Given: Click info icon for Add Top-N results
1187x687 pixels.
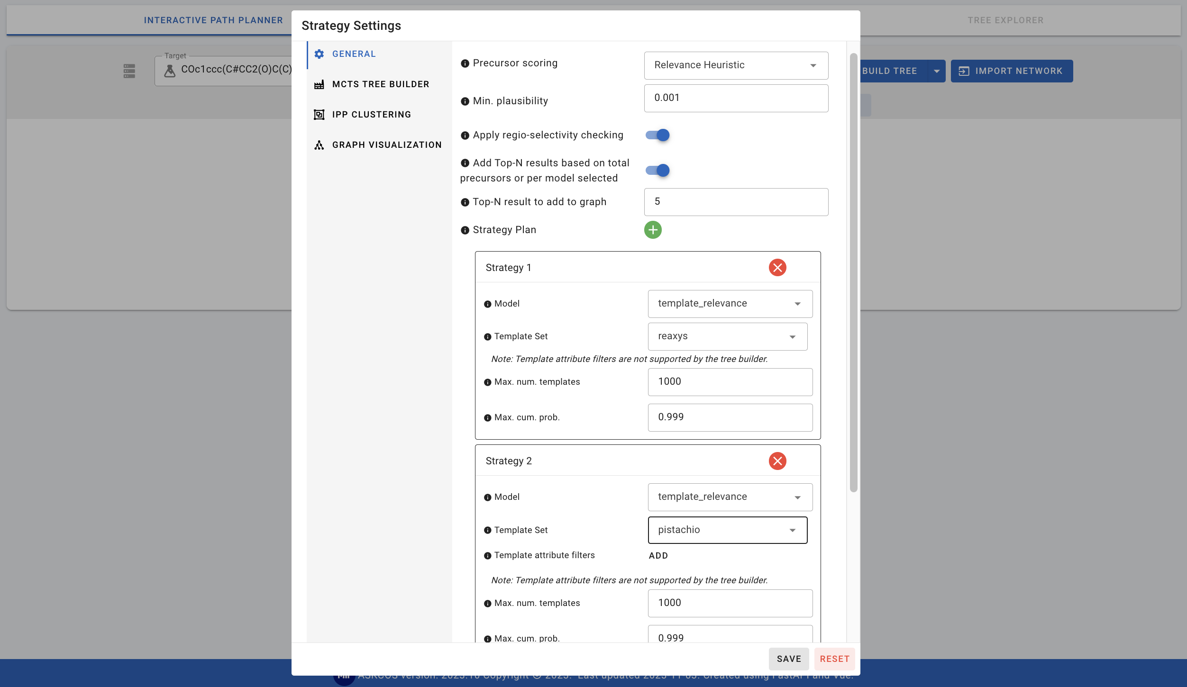Looking at the screenshot, I should tap(465, 163).
